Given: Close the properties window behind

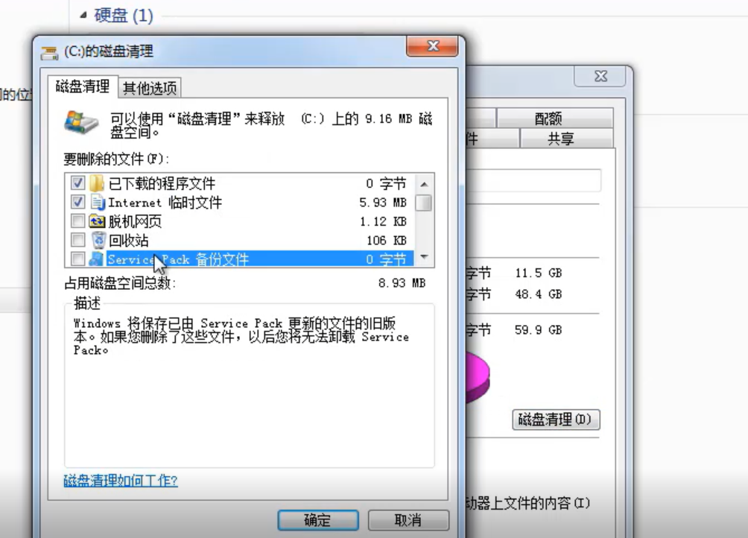Looking at the screenshot, I should click(600, 76).
